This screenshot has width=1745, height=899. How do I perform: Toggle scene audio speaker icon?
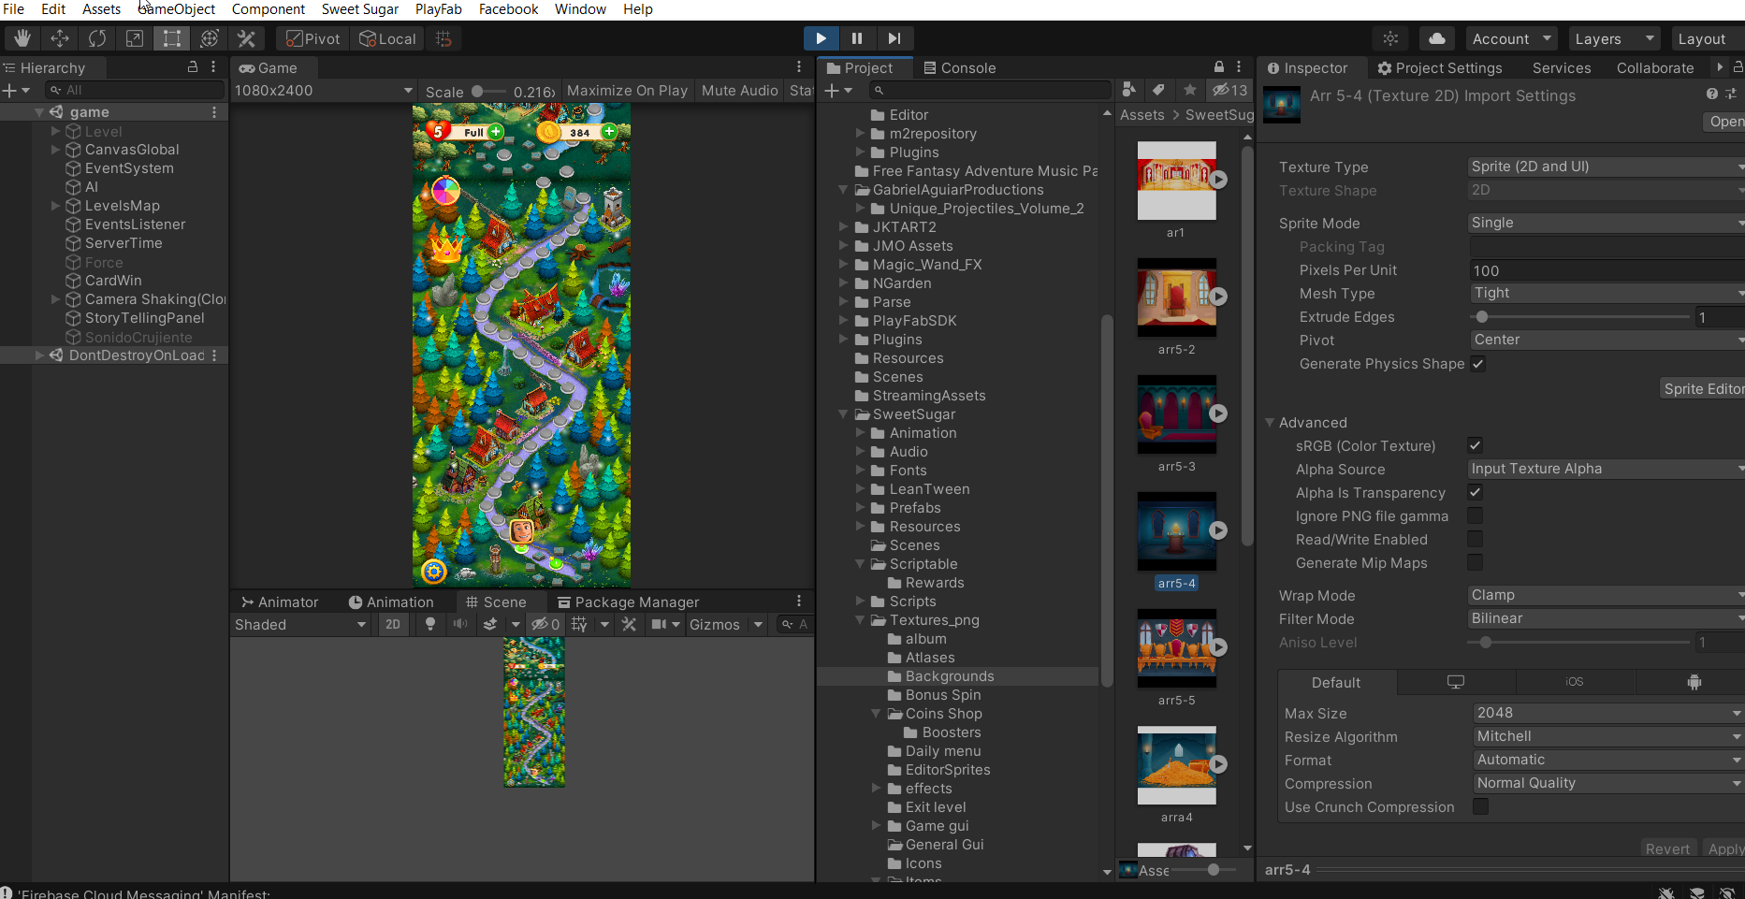(460, 624)
